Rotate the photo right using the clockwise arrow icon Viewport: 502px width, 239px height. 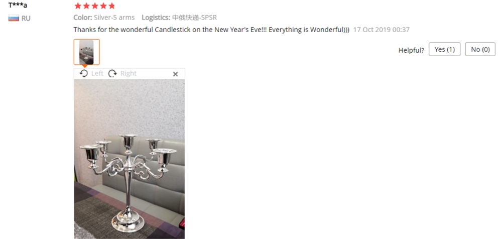pyautogui.click(x=112, y=74)
